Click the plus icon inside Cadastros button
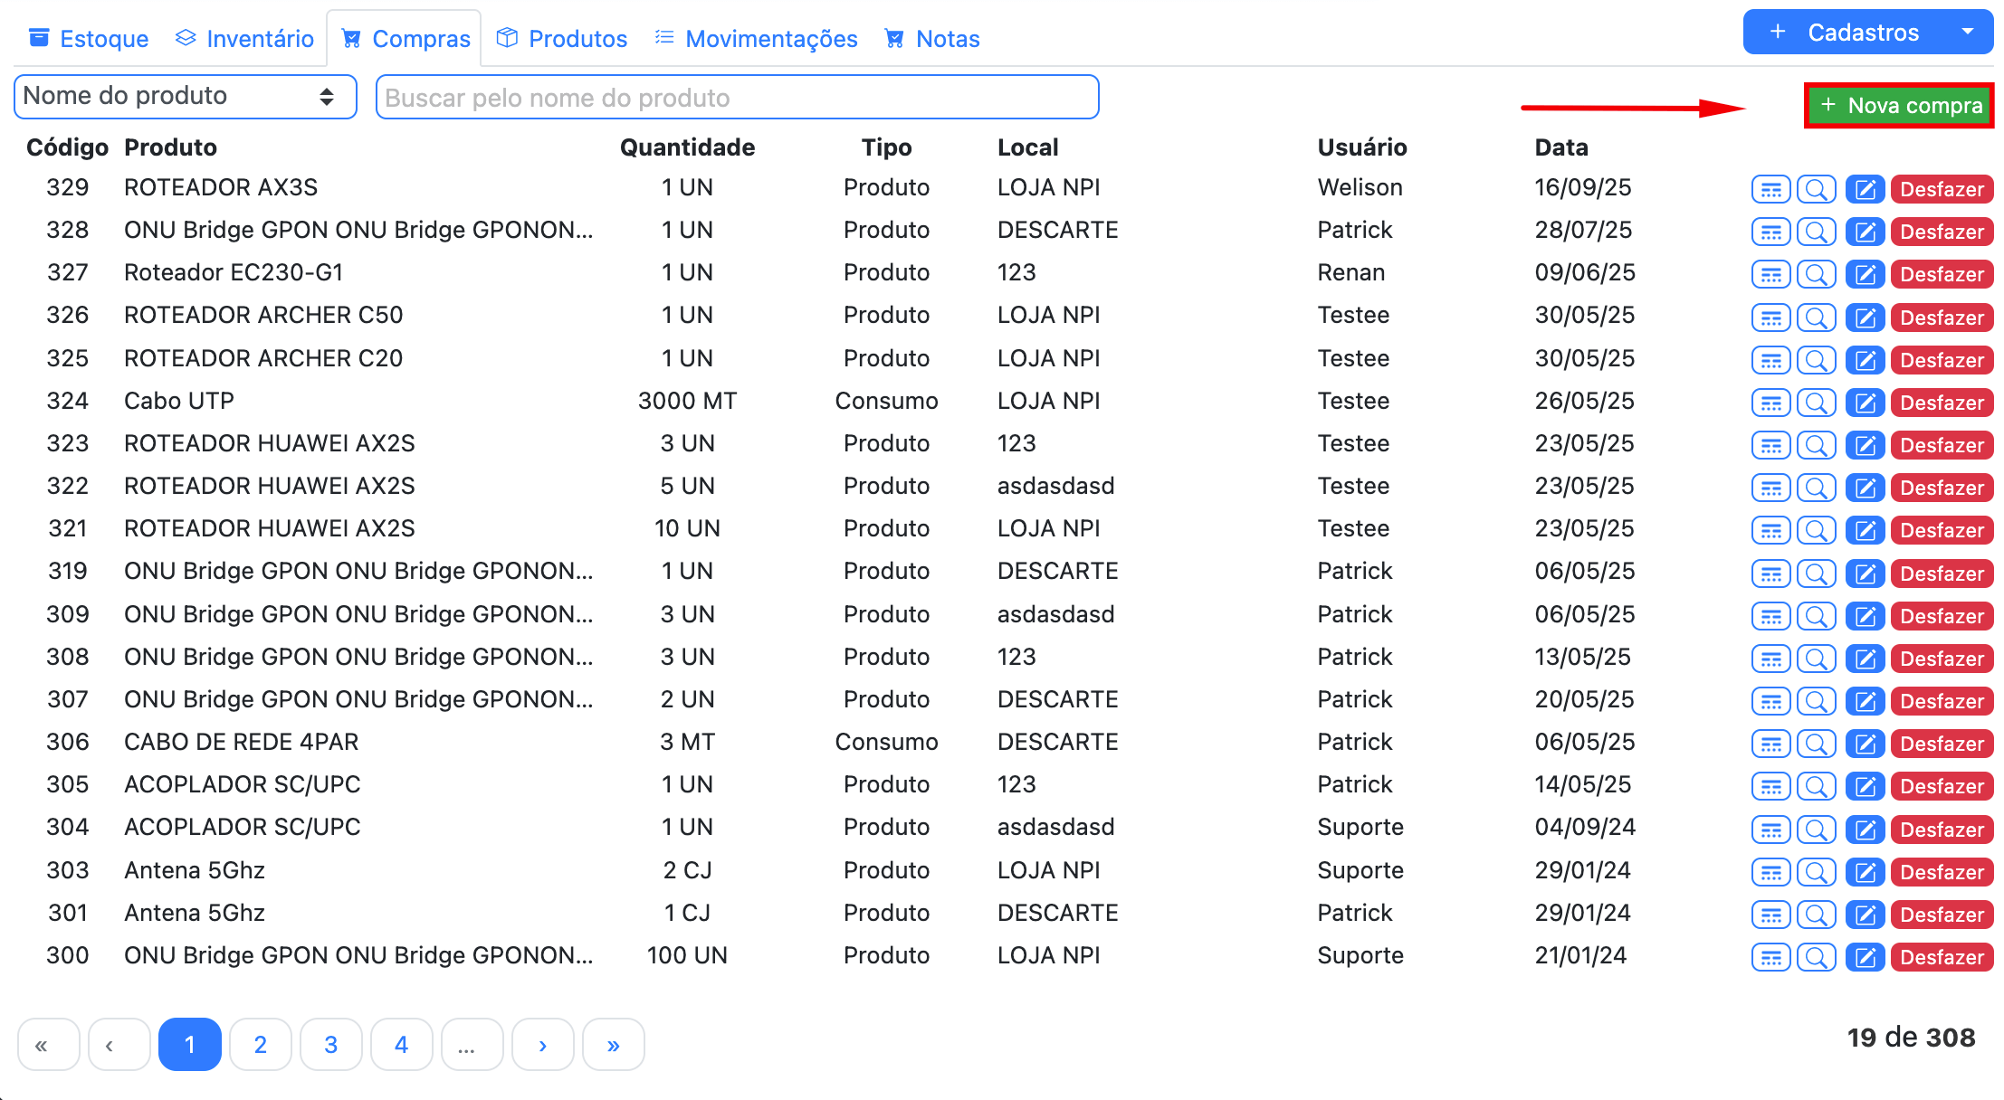Image resolution: width=2004 pixels, height=1100 pixels. tap(1780, 31)
